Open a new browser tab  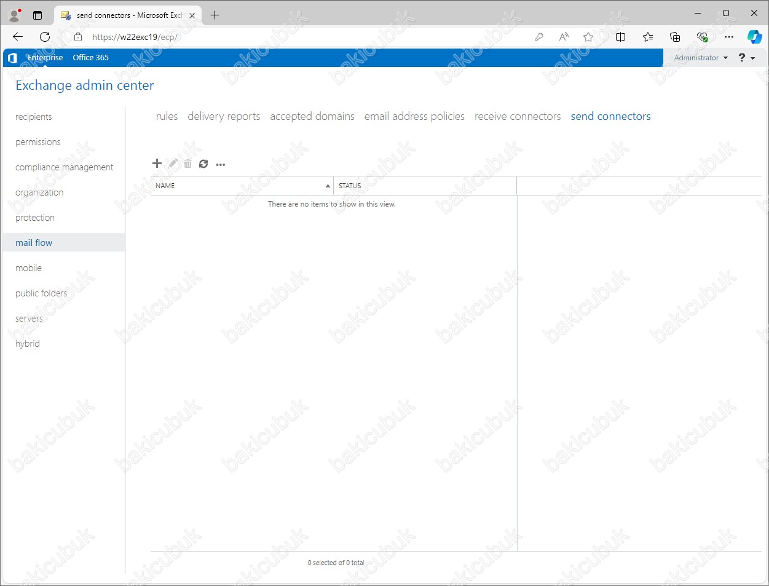(x=215, y=15)
